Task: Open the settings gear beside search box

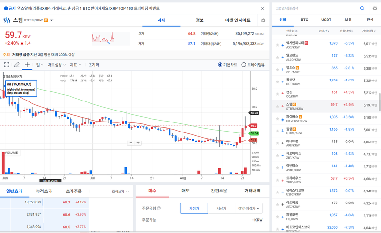Action: pyautogui.click(x=375, y=8)
